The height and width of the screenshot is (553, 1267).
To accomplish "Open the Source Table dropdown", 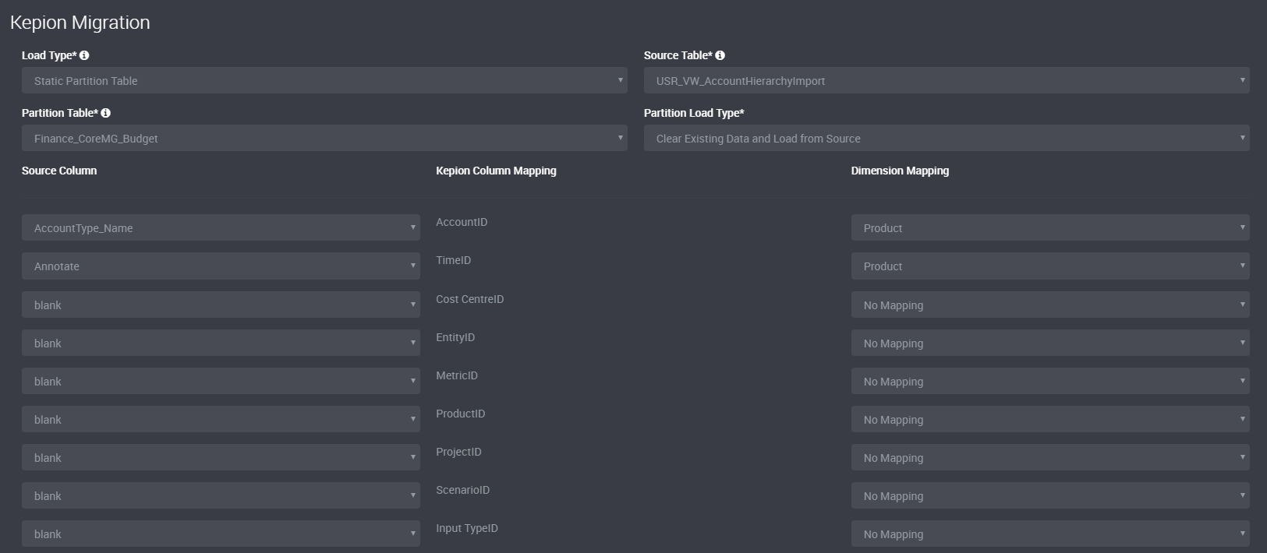I will coord(947,80).
